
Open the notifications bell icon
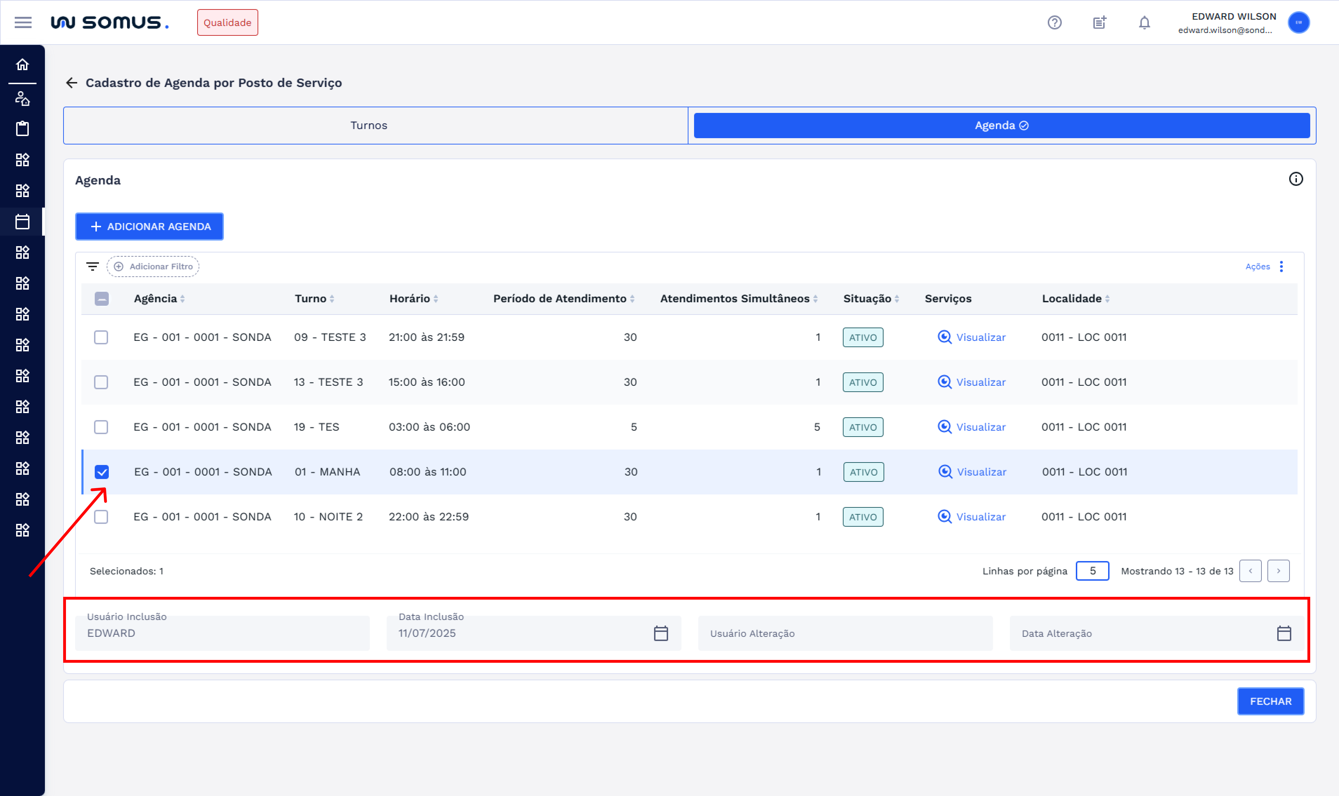tap(1144, 22)
